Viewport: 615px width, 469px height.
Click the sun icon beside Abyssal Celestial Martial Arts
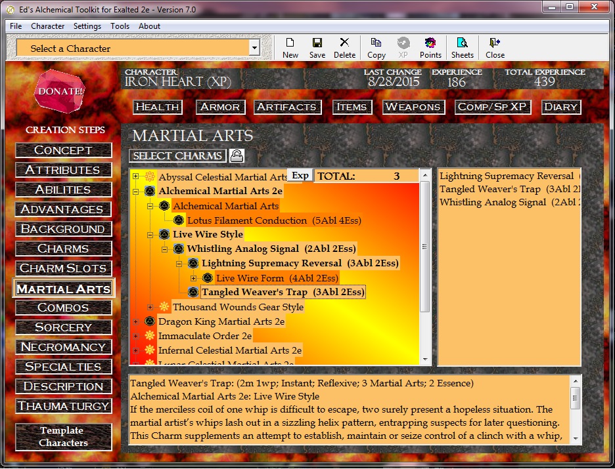[x=150, y=176]
